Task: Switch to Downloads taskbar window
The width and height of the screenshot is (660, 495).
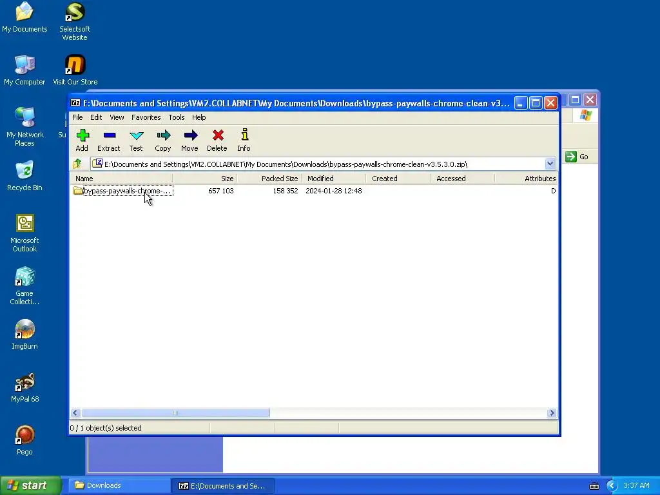Action: click(x=119, y=485)
